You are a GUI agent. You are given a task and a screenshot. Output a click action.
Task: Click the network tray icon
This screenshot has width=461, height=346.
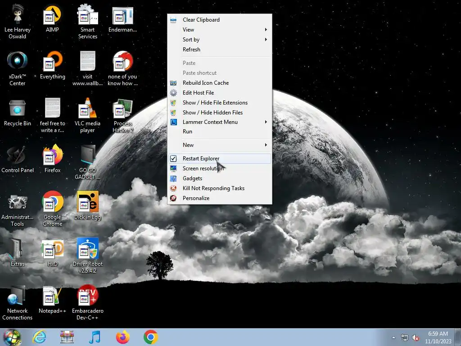click(x=405, y=338)
